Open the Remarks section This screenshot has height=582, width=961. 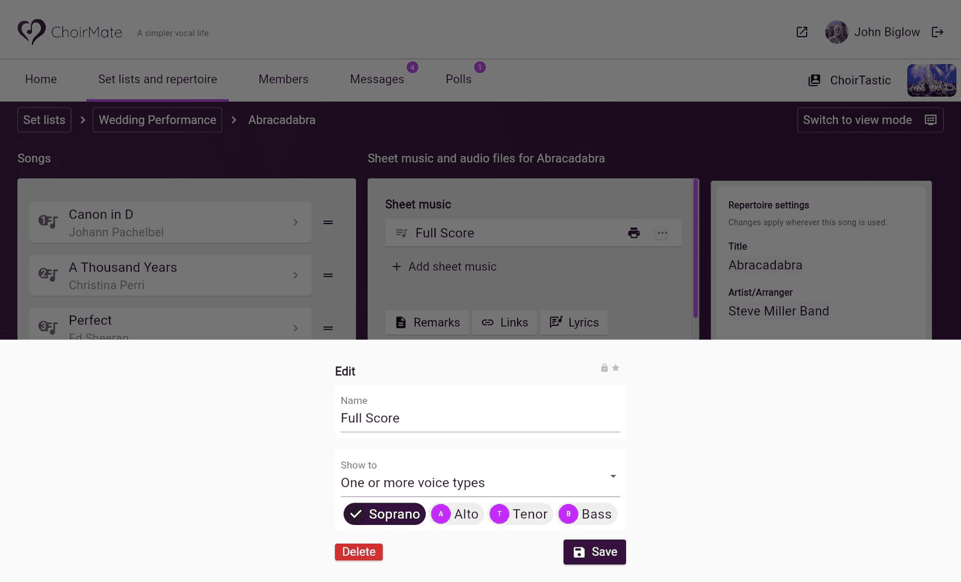pos(427,322)
